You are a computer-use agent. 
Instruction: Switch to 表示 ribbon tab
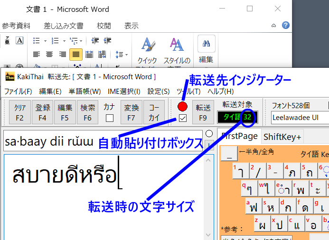pos(132,26)
